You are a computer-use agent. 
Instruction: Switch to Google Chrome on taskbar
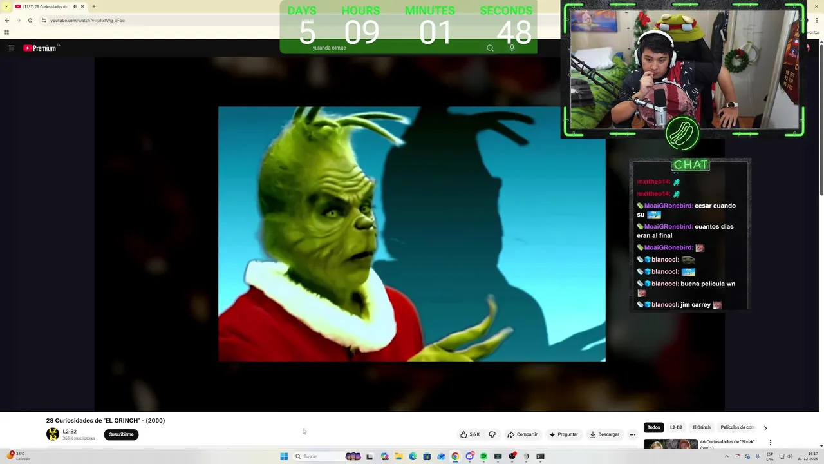point(455,456)
